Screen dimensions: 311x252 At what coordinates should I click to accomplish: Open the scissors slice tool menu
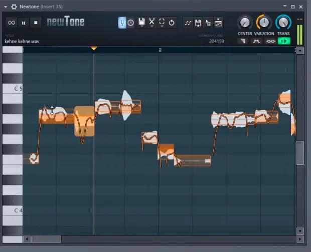(x=152, y=23)
